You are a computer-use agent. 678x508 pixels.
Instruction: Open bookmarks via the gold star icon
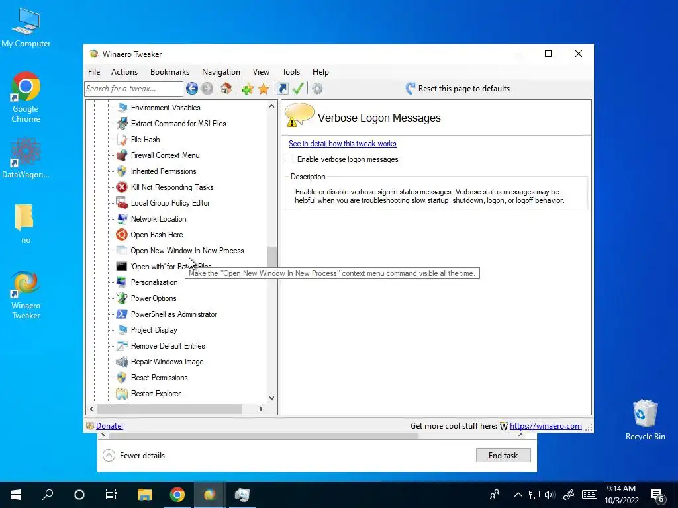click(264, 89)
